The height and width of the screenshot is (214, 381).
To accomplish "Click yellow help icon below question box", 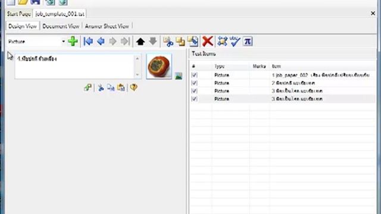I will click(x=133, y=87).
